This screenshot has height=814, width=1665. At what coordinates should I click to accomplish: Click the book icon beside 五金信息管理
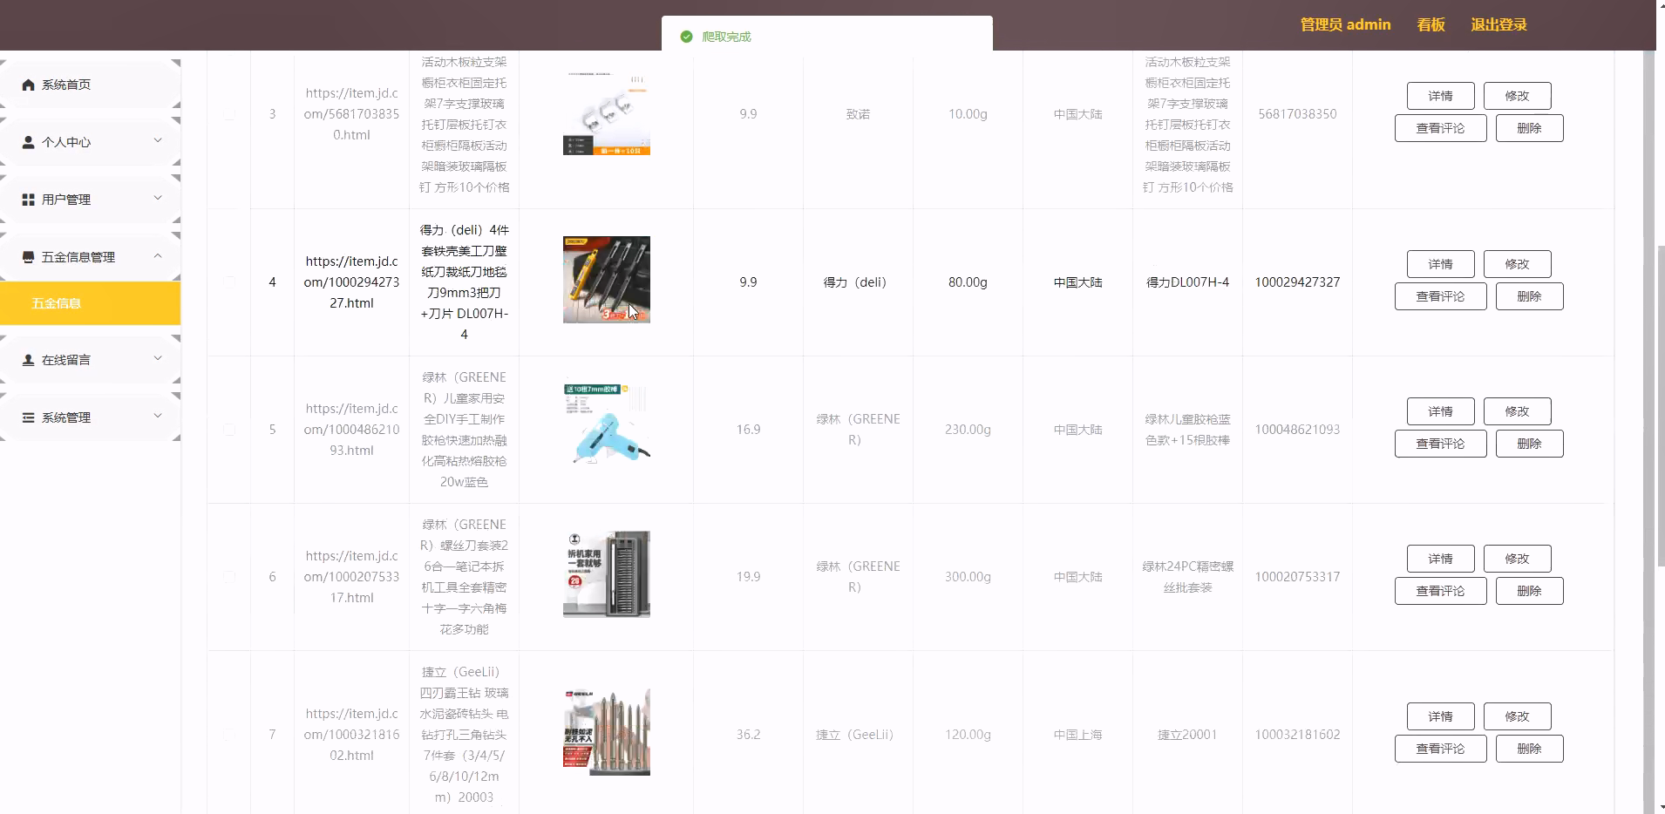(x=27, y=256)
